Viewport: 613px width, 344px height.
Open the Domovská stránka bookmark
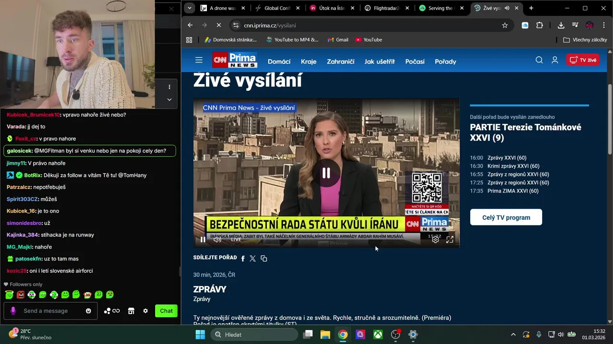coord(230,40)
